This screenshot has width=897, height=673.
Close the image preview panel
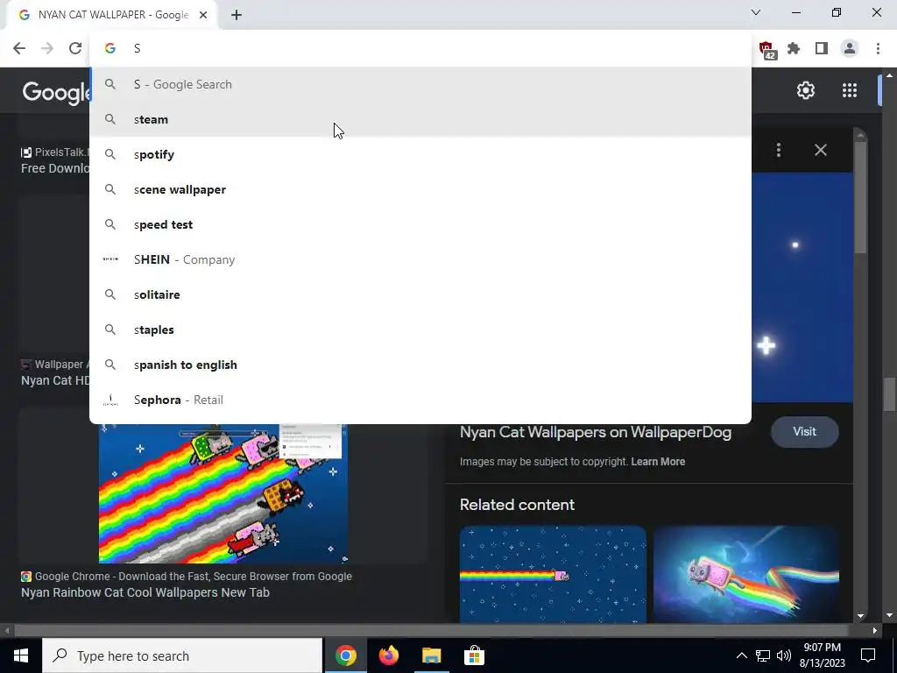pos(820,150)
